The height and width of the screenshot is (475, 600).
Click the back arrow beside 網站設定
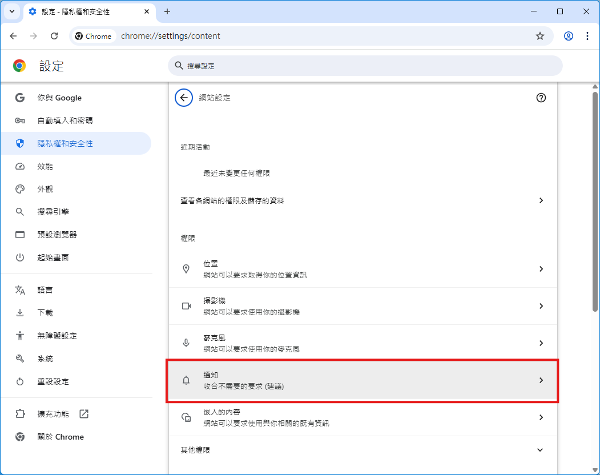183,98
